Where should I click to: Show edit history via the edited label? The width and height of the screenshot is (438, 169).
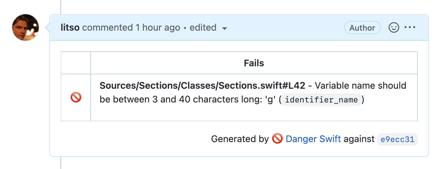(203, 27)
